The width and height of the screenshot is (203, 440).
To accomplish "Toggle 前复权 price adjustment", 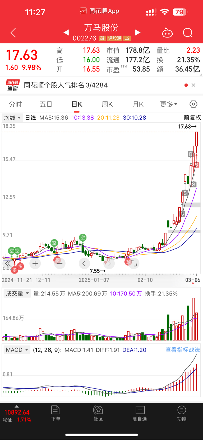I will click(192, 118).
